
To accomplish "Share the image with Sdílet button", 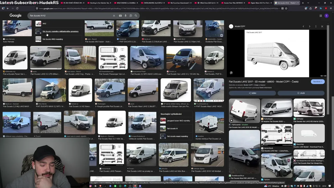I will click(x=252, y=93).
